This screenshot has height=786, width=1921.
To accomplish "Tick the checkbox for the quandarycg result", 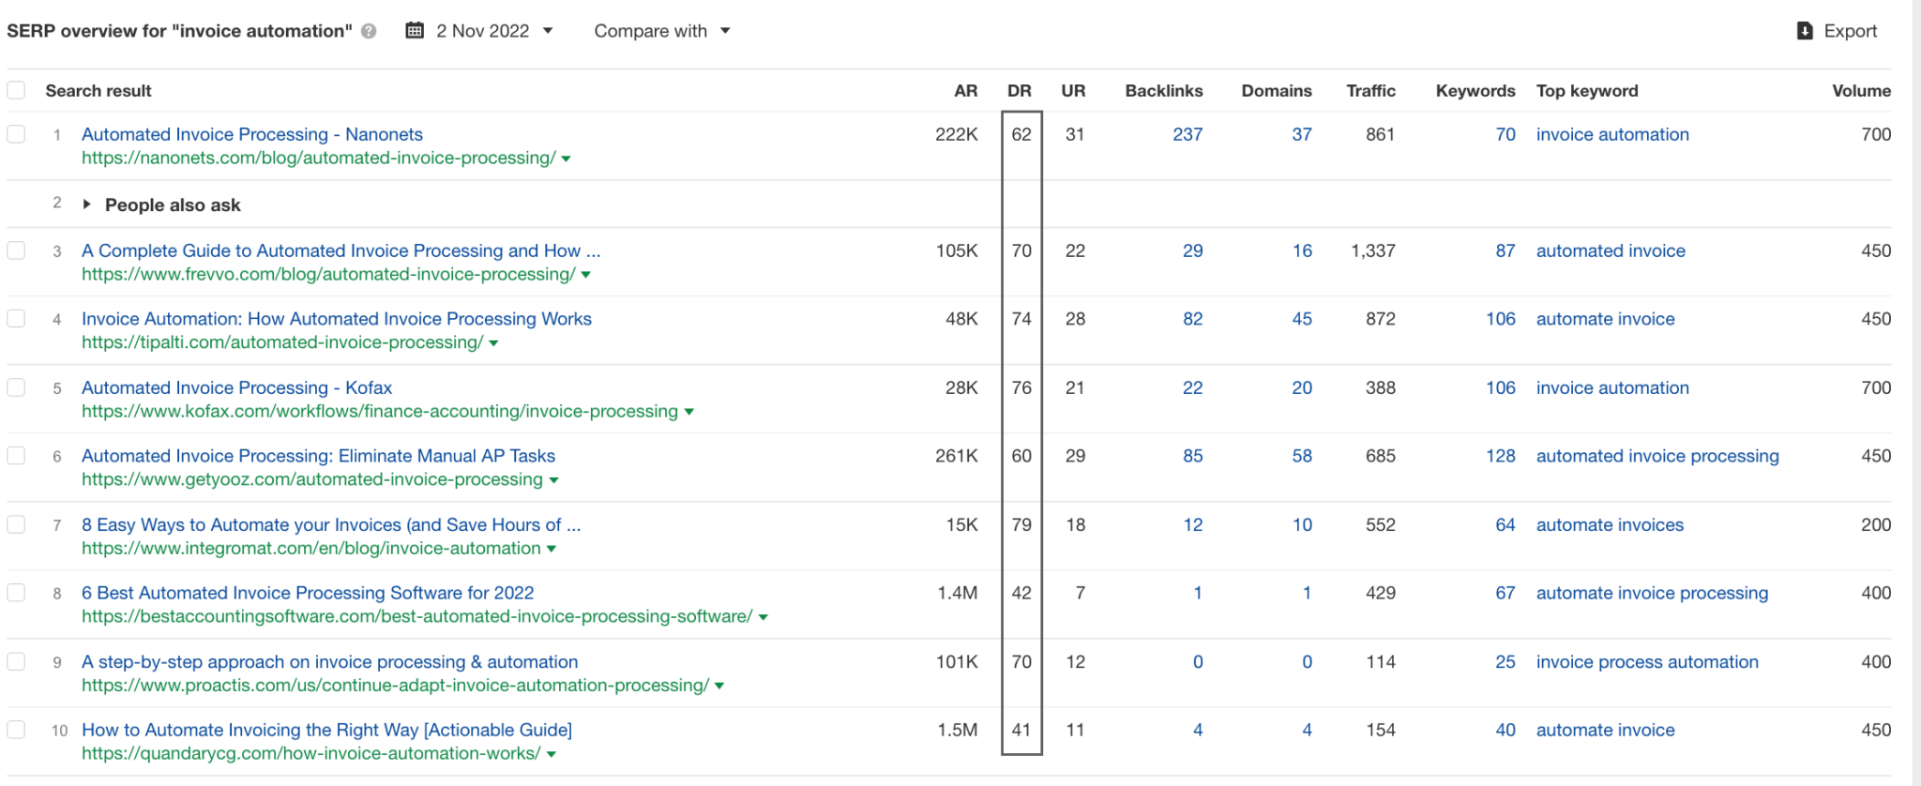I will pos(16,730).
